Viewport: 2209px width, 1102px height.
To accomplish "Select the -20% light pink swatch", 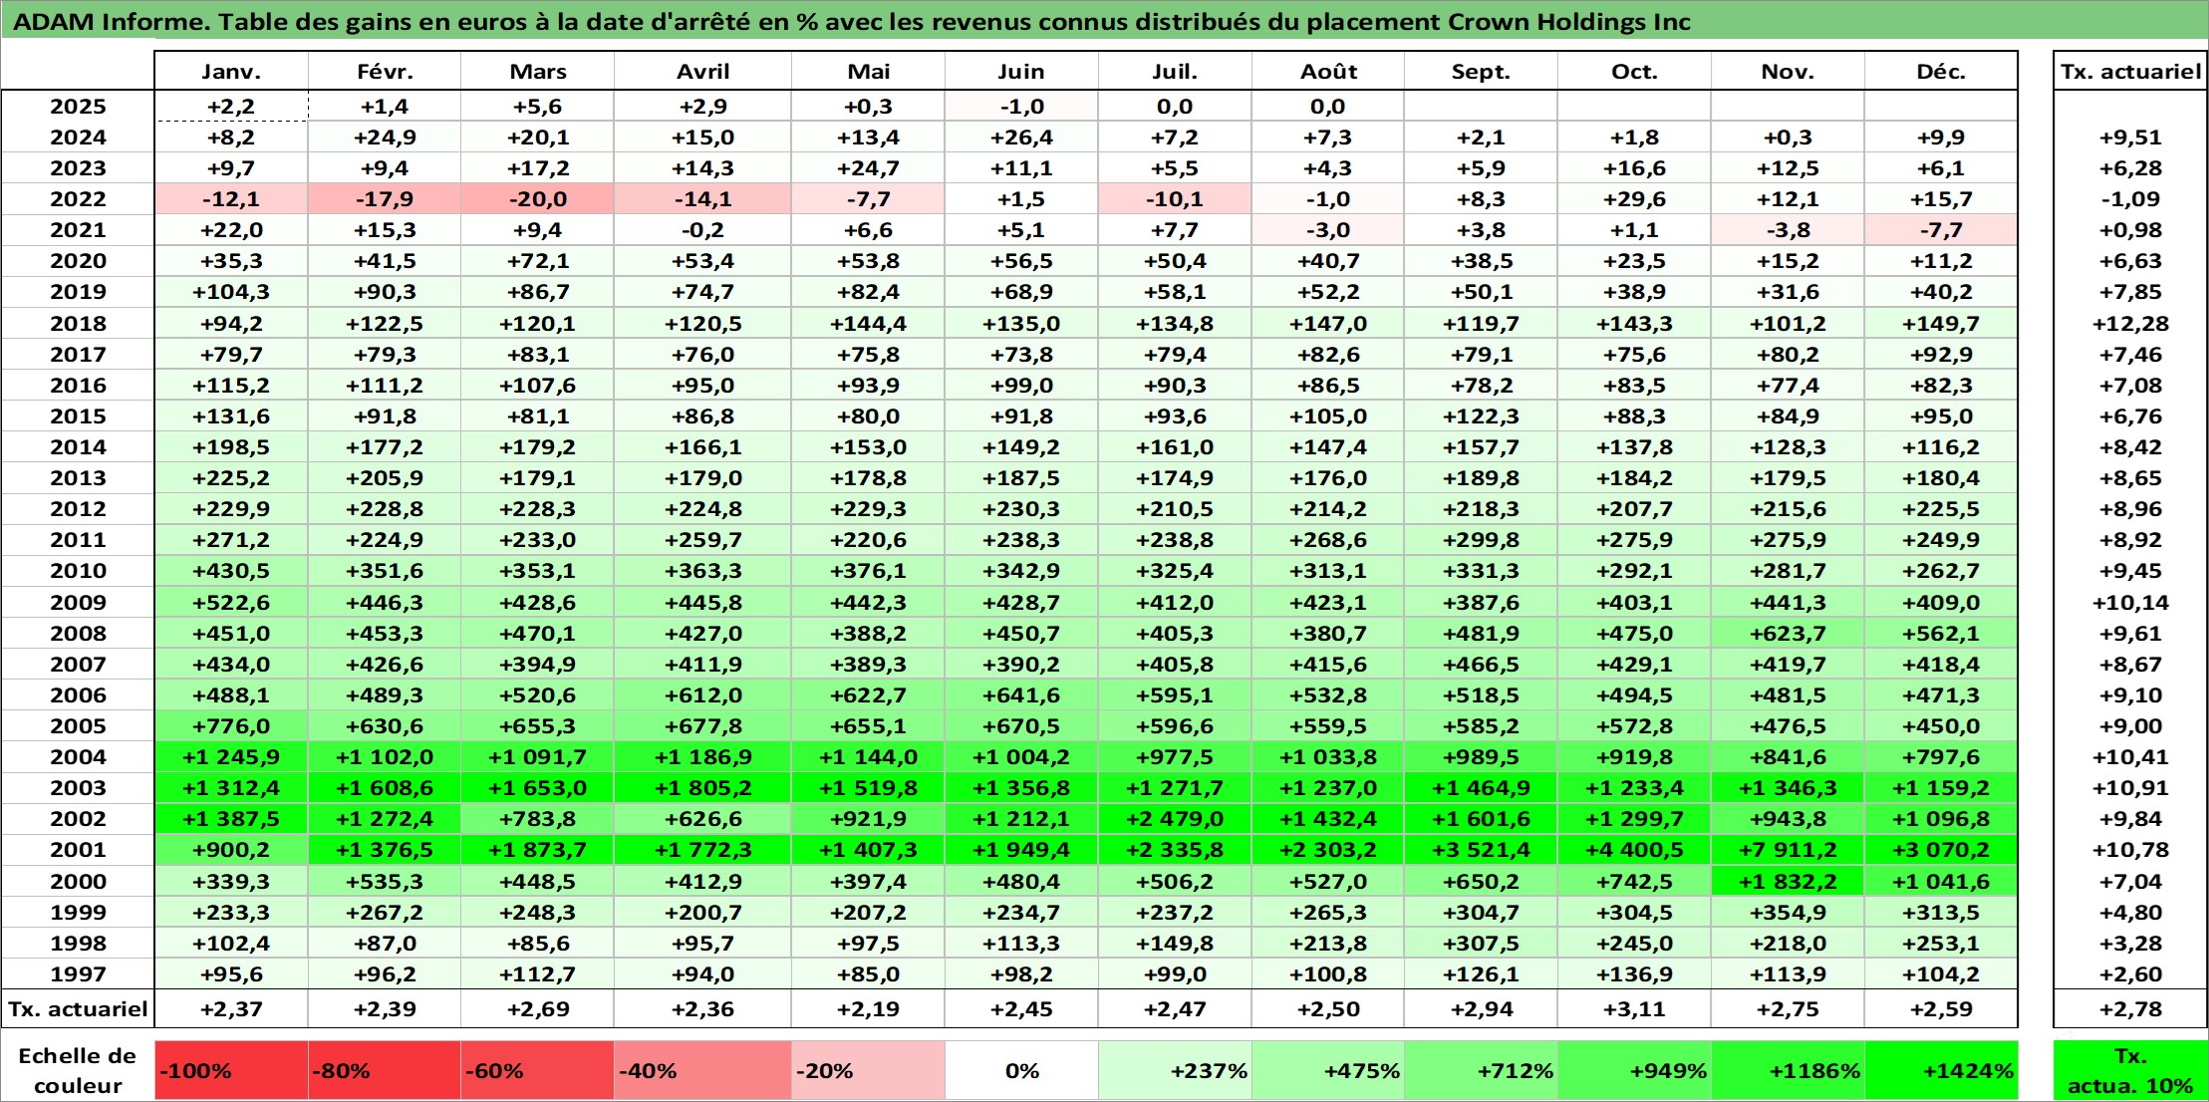I will pos(868,1071).
